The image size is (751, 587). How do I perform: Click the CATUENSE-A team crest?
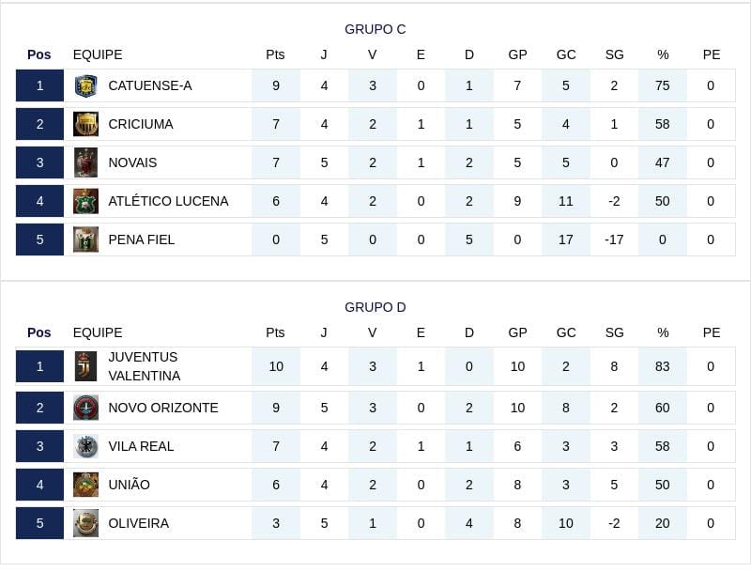(85, 85)
